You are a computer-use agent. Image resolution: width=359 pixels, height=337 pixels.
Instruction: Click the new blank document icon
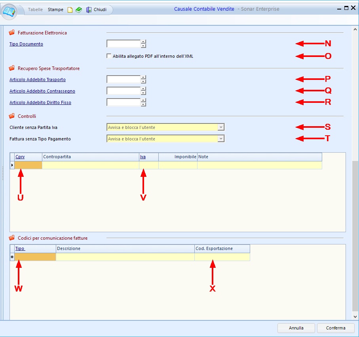(70, 10)
